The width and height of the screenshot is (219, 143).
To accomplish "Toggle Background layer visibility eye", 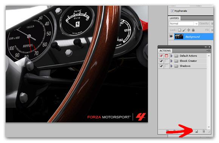I will (x=171, y=37).
